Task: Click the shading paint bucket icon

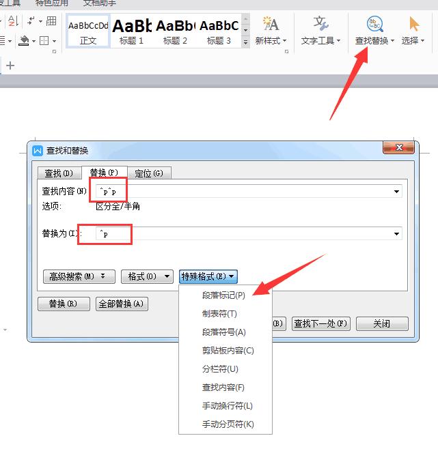Action: [24, 40]
